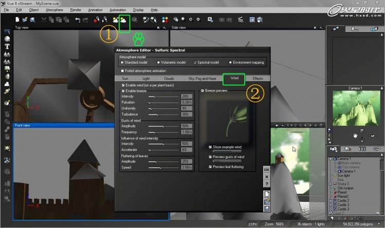Toggle the Enable breeze checkbox
The height and width of the screenshot is (228, 385).
(x=123, y=90)
